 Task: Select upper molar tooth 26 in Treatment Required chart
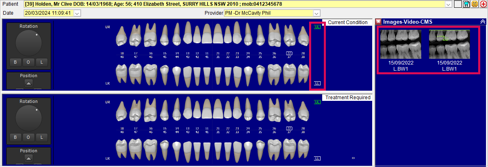[x=273, y=110]
